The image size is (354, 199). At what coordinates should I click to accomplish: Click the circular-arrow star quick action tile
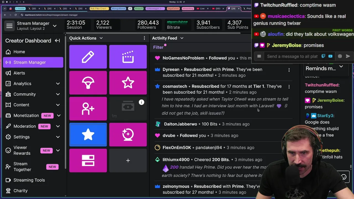click(x=128, y=135)
